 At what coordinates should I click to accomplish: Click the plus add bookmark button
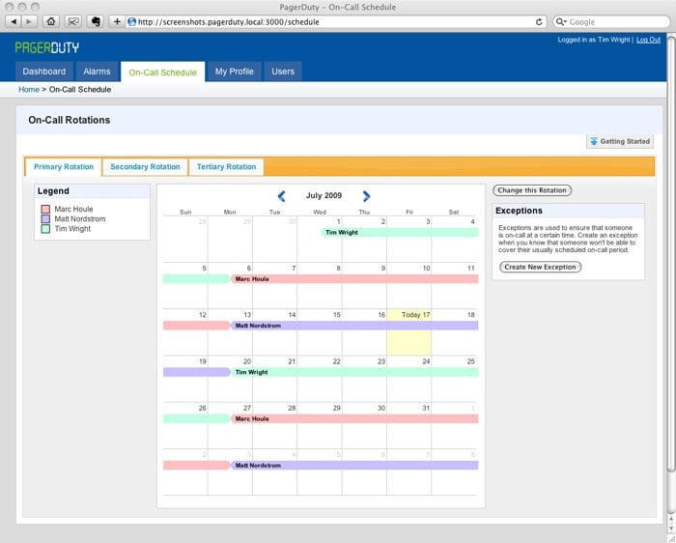tap(118, 21)
